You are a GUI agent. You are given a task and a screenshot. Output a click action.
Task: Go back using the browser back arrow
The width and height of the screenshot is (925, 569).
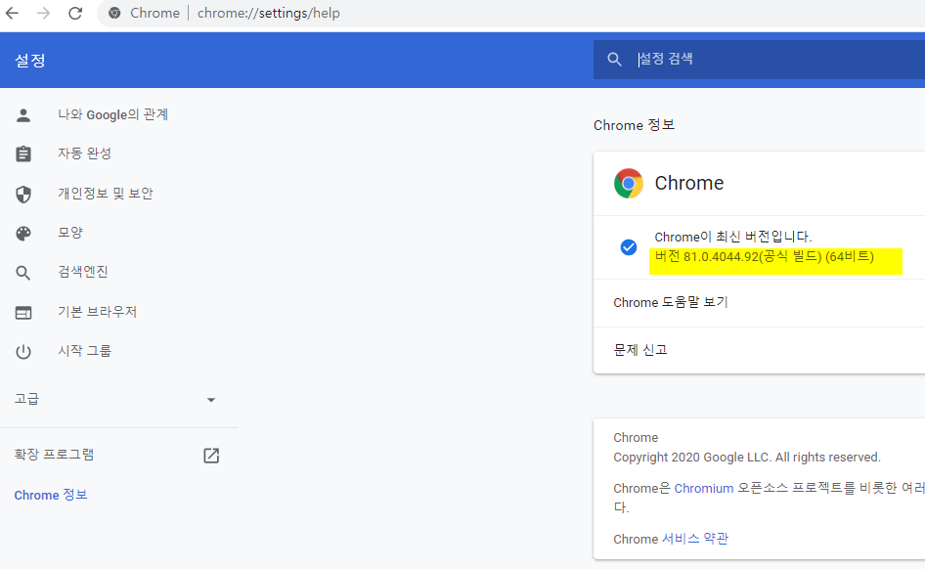pos(12,13)
